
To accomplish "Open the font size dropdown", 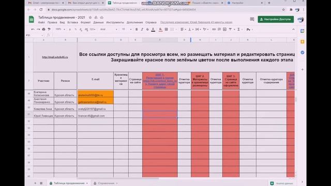I will (127, 29).
